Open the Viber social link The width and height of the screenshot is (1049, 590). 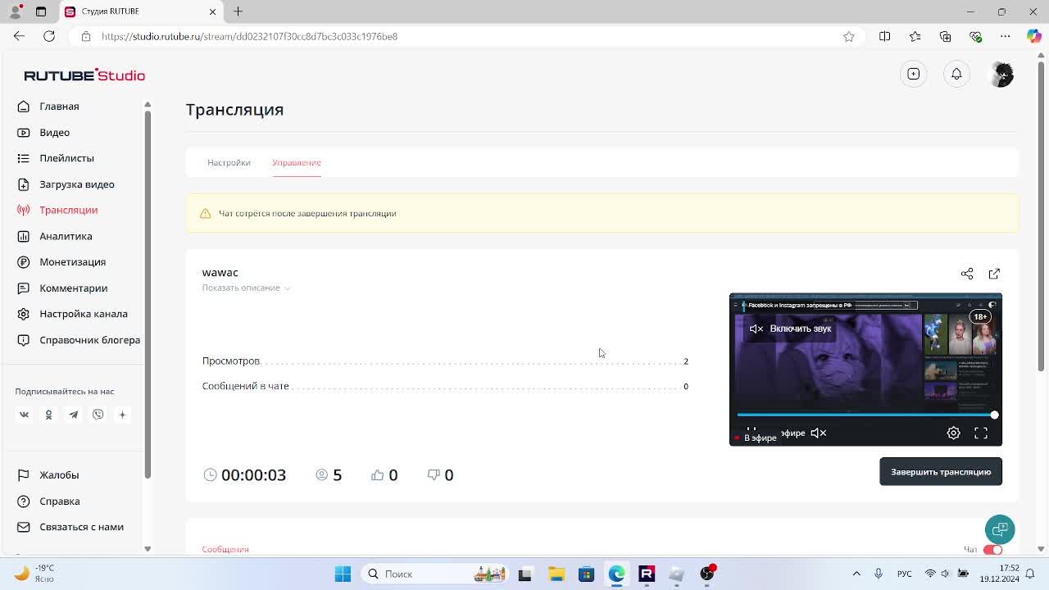98,415
